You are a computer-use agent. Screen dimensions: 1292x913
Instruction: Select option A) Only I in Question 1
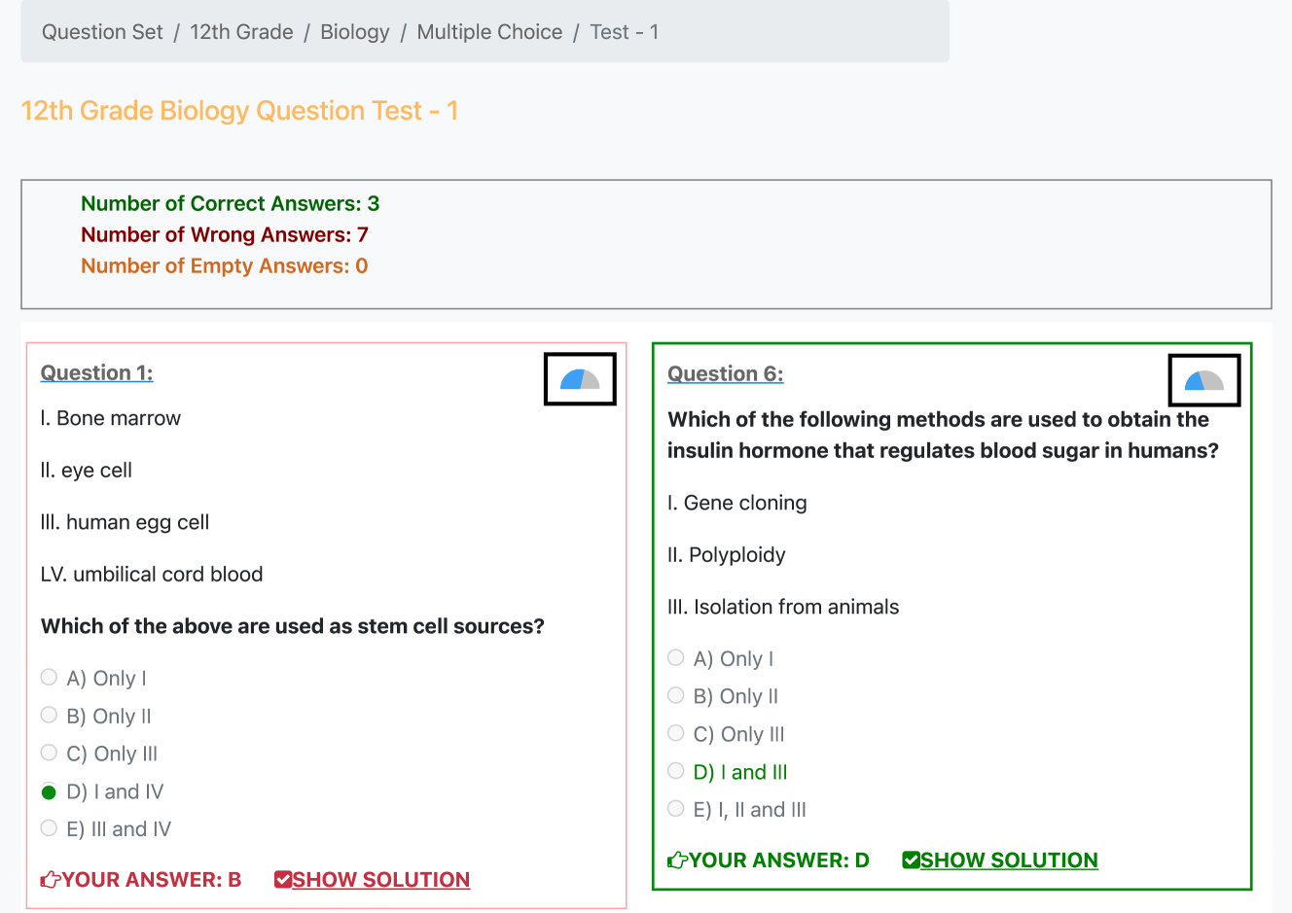point(50,678)
